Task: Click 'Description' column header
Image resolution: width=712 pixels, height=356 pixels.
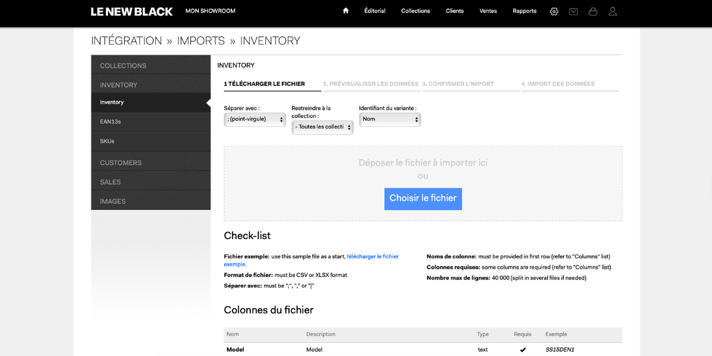Action: click(321, 335)
